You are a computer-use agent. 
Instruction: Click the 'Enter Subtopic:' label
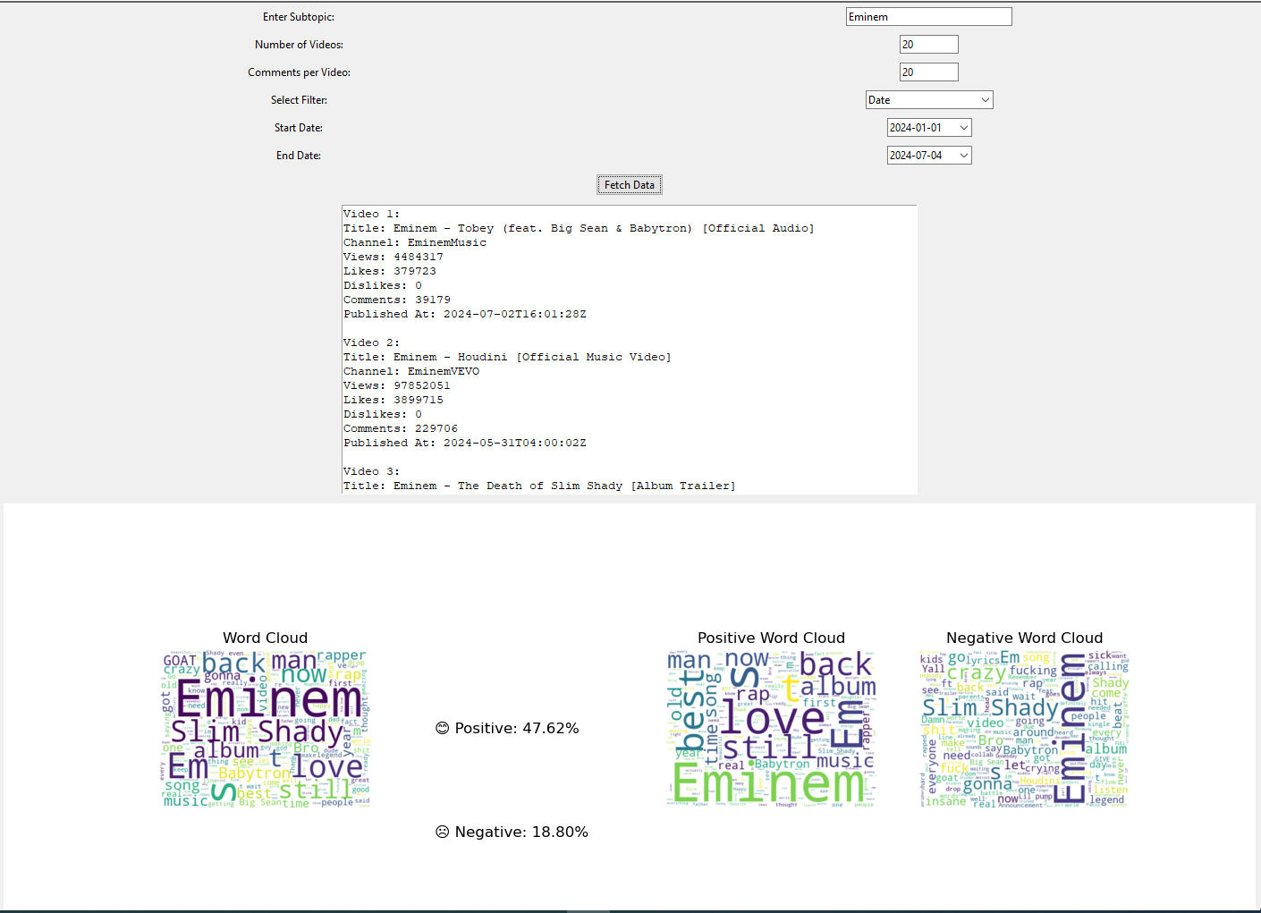point(299,17)
